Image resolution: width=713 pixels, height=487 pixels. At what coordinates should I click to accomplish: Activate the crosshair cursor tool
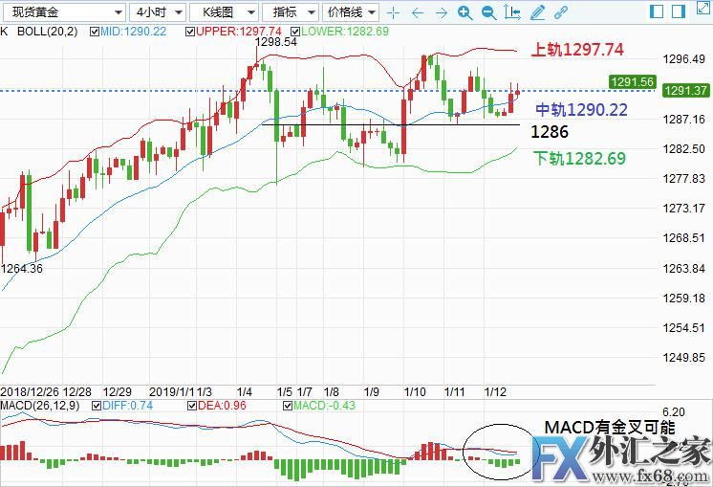click(394, 12)
